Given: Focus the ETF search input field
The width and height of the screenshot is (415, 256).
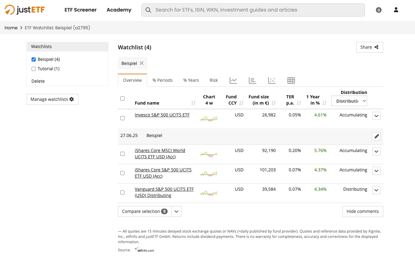Looking at the screenshot, I should tap(253, 10).
